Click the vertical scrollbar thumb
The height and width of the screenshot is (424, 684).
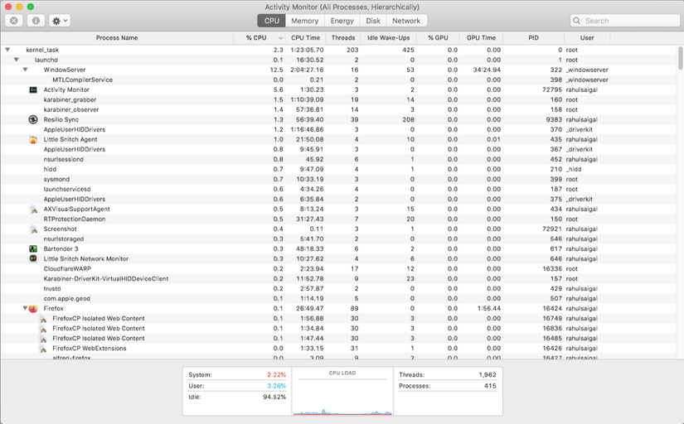[680, 57]
